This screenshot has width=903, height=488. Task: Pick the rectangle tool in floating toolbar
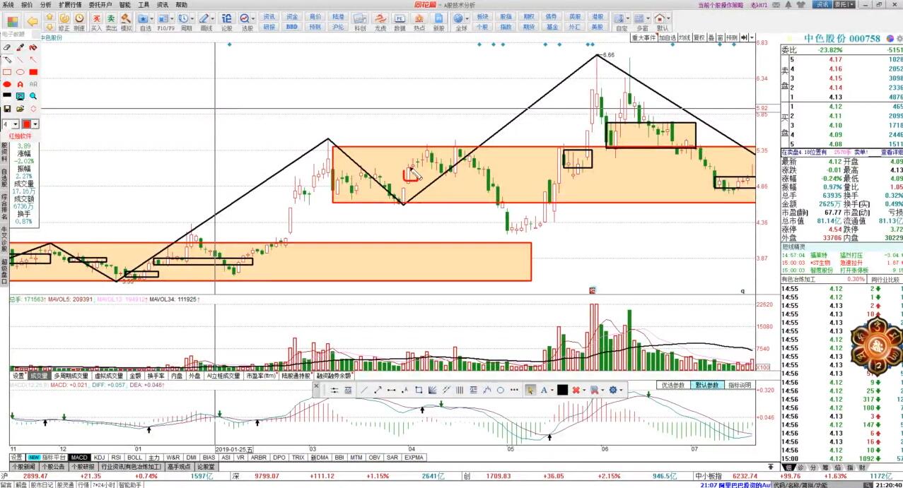(419, 390)
